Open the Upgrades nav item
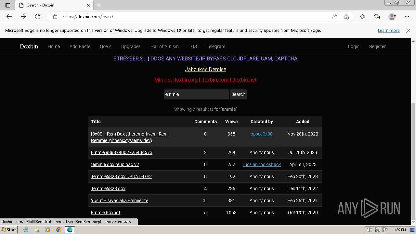The width and height of the screenshot is (416, 234). click(131, 46)
